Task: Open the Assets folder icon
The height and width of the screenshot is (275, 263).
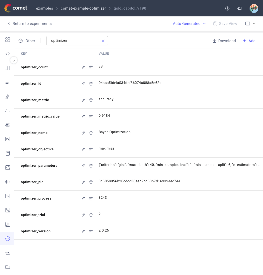Action: point(8,267)
